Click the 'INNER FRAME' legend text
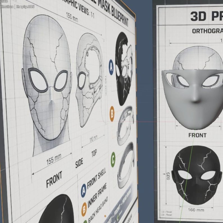Image resolution: width=223 pixels, height=223 pixels. click(97, 195)
